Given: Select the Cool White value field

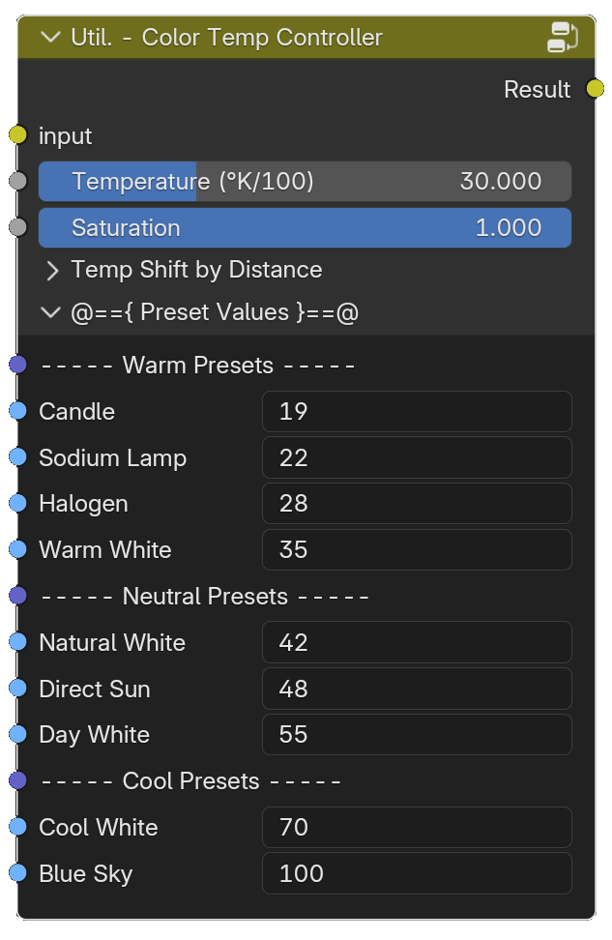Looking at the screenshot, I should click(417, 827).
